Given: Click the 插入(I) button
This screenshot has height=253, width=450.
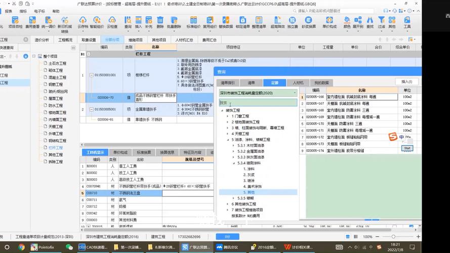Looking at the screenshot, I should 406,82.
